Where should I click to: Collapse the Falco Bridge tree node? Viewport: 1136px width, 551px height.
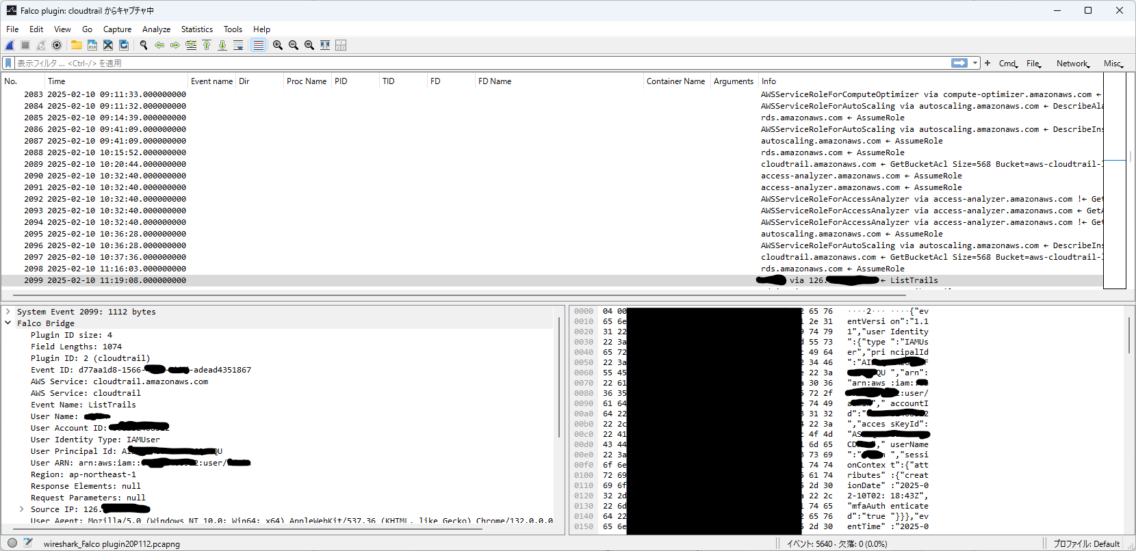8,323
